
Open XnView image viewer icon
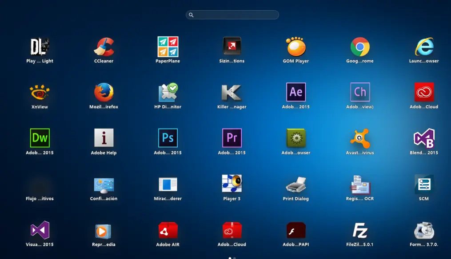[40, 93]
